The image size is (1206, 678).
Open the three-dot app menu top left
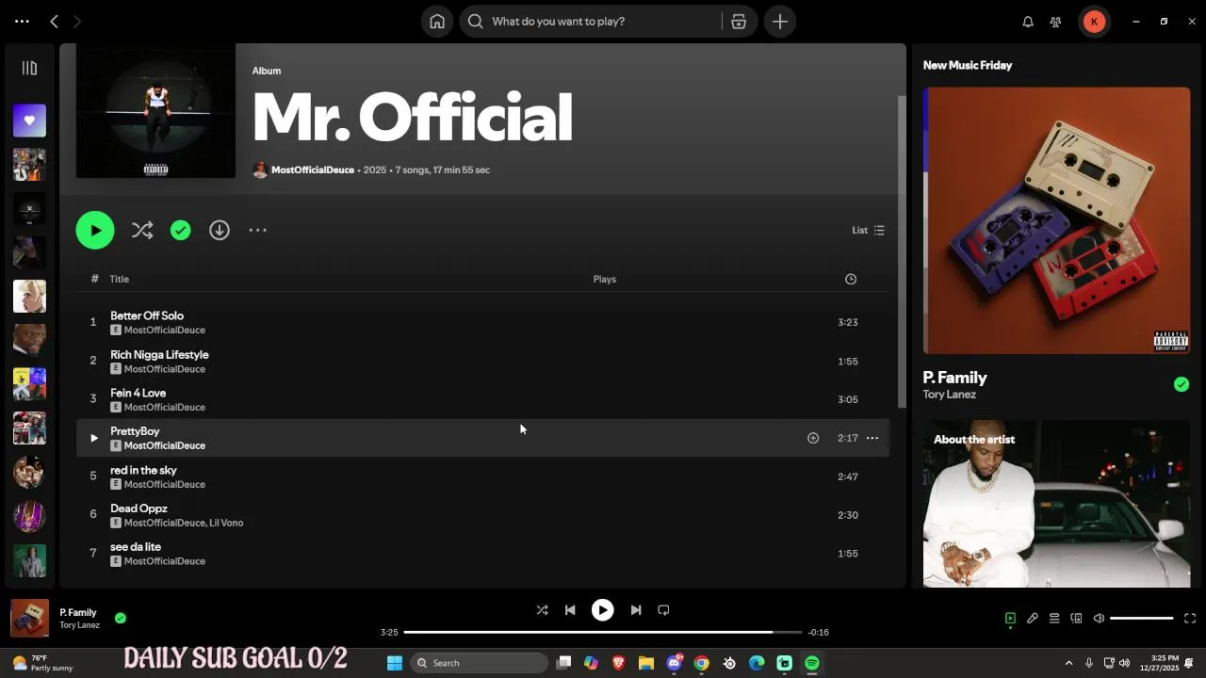point(22,21)
